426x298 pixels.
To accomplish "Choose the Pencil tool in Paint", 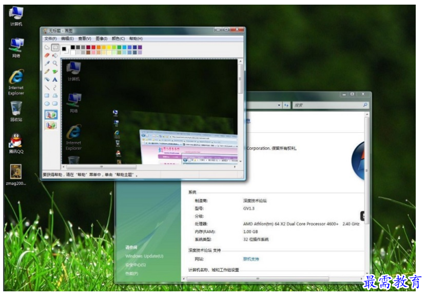I will pyautogui.click(x=47, y=71).
